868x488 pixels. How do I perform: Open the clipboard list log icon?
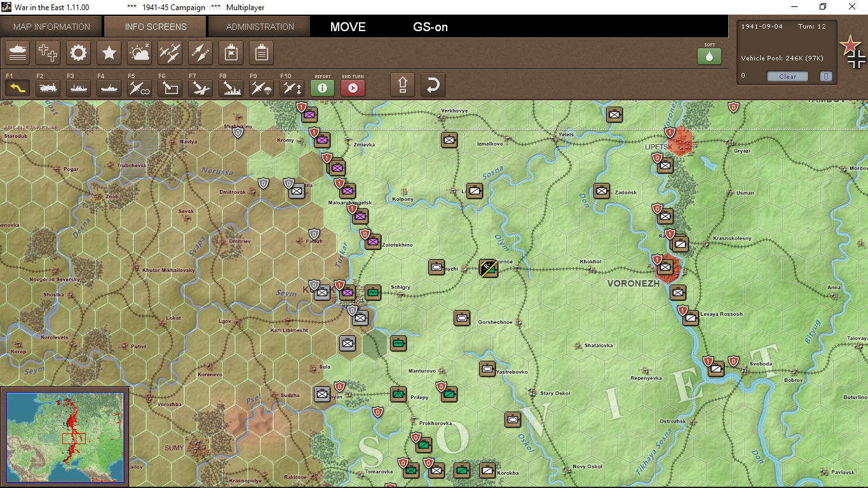pos(261,53)
